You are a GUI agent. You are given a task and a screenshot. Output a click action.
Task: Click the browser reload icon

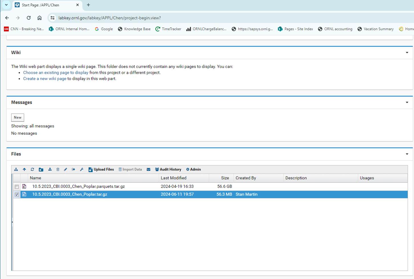click(29, 18)
